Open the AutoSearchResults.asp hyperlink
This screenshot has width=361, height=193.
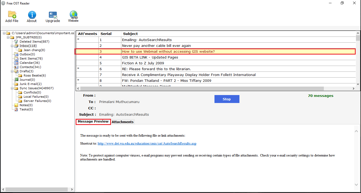pyautogui.click(x=147, y=143)
